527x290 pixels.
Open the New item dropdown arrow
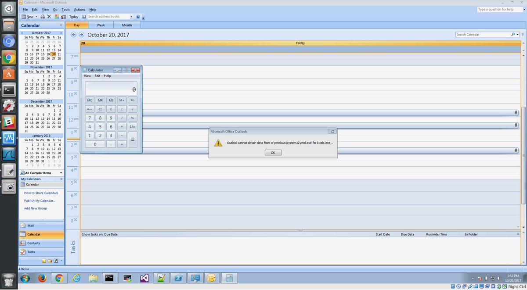click(x=36, y=17)
